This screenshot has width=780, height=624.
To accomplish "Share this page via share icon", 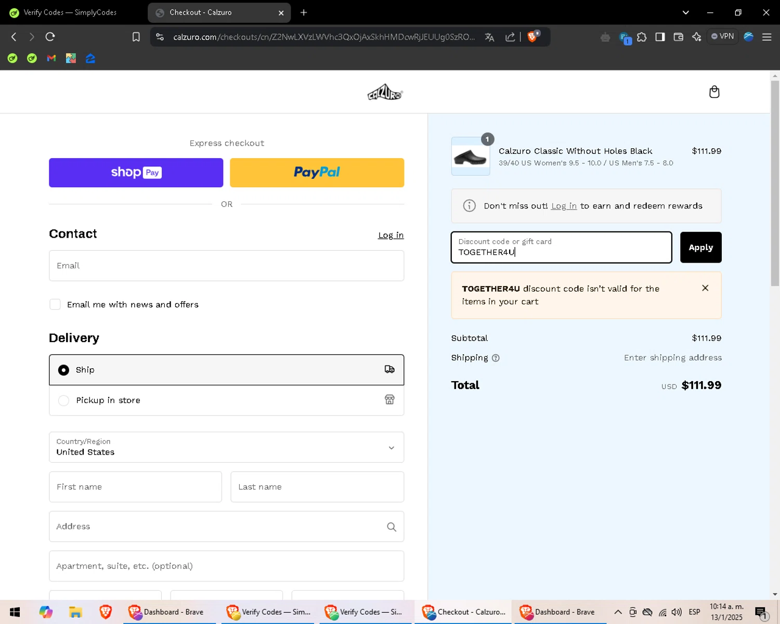I will click(x=510, y=37).
